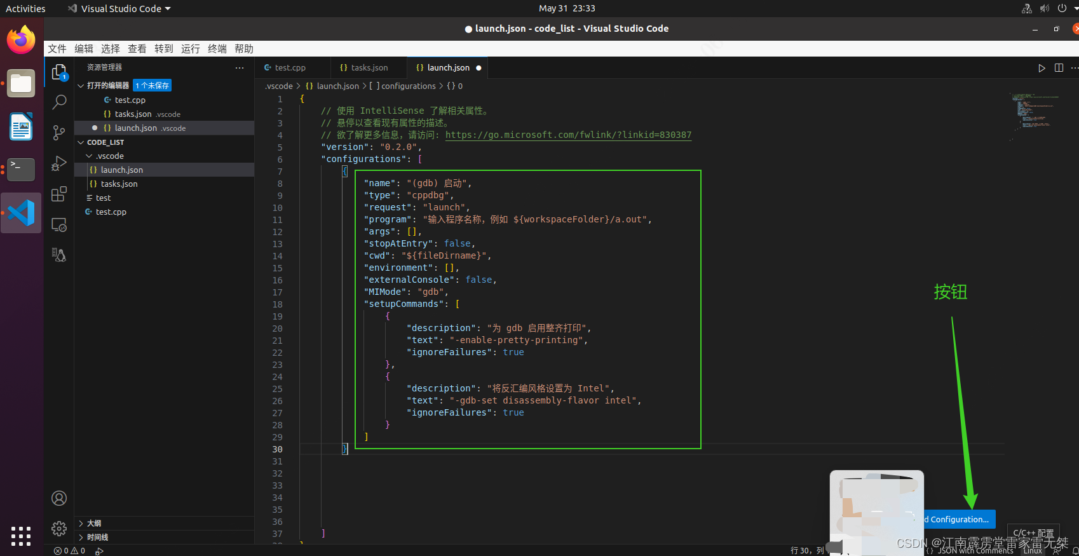Click the .vscode breadcrumb segment
Screen dimensions: 1079x556
(279, 86)
